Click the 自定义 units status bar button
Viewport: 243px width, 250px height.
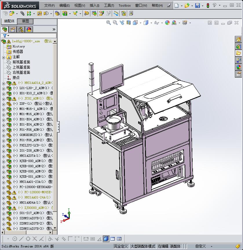[x=200, y=246]
